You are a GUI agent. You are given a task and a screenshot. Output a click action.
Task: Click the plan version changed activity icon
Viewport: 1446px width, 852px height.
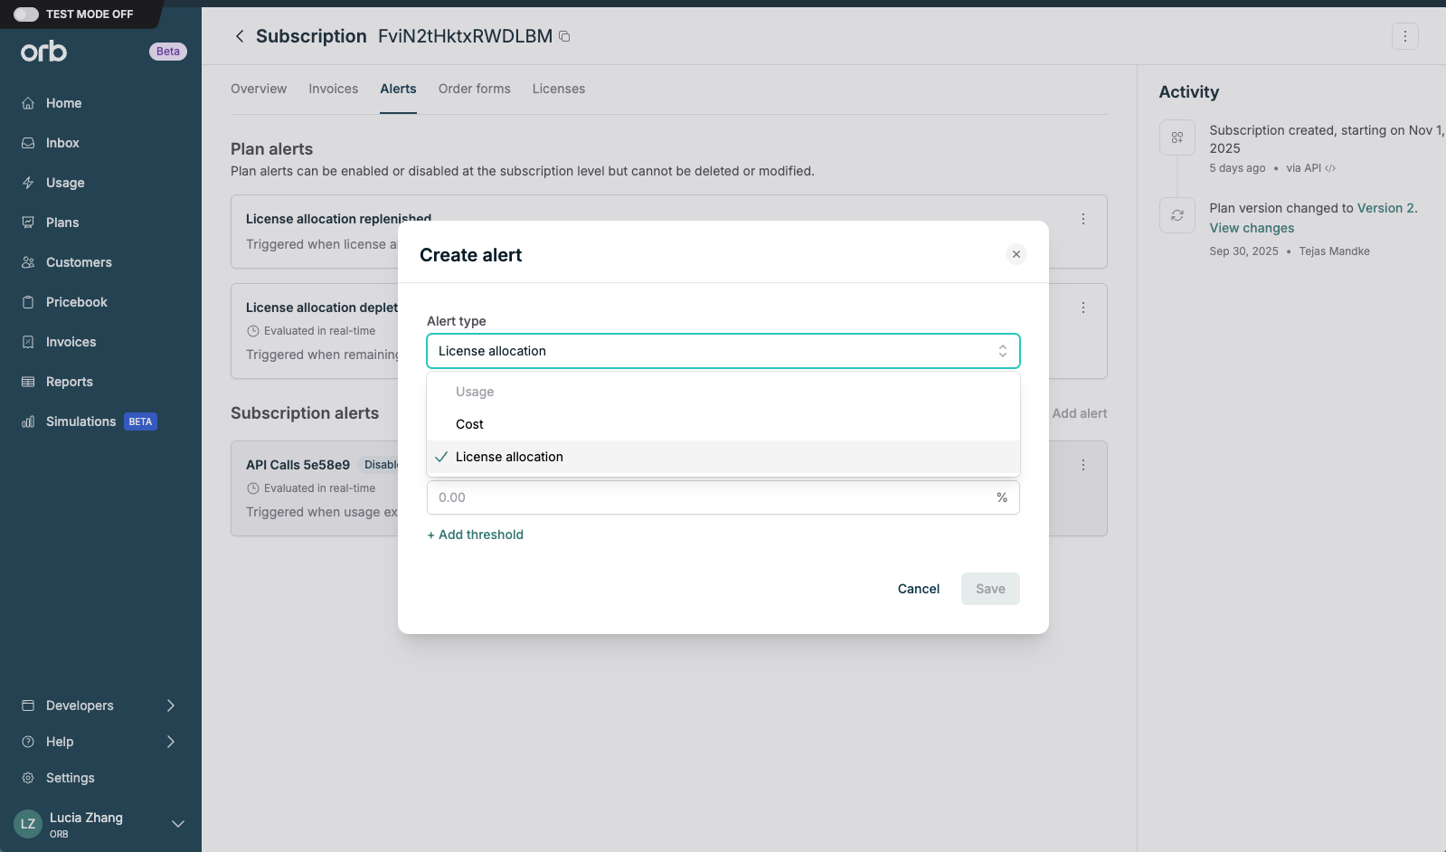[1177, 215]
